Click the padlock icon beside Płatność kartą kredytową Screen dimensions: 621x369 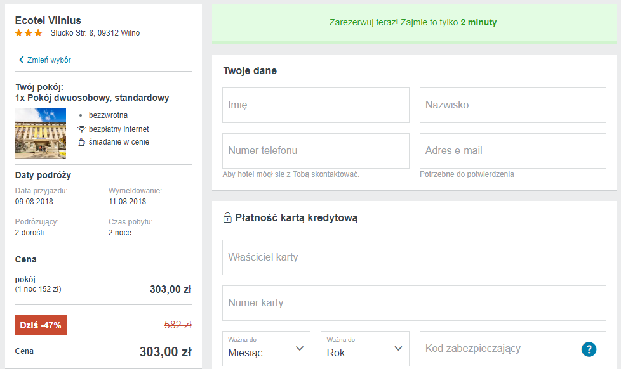pos(227,218)
